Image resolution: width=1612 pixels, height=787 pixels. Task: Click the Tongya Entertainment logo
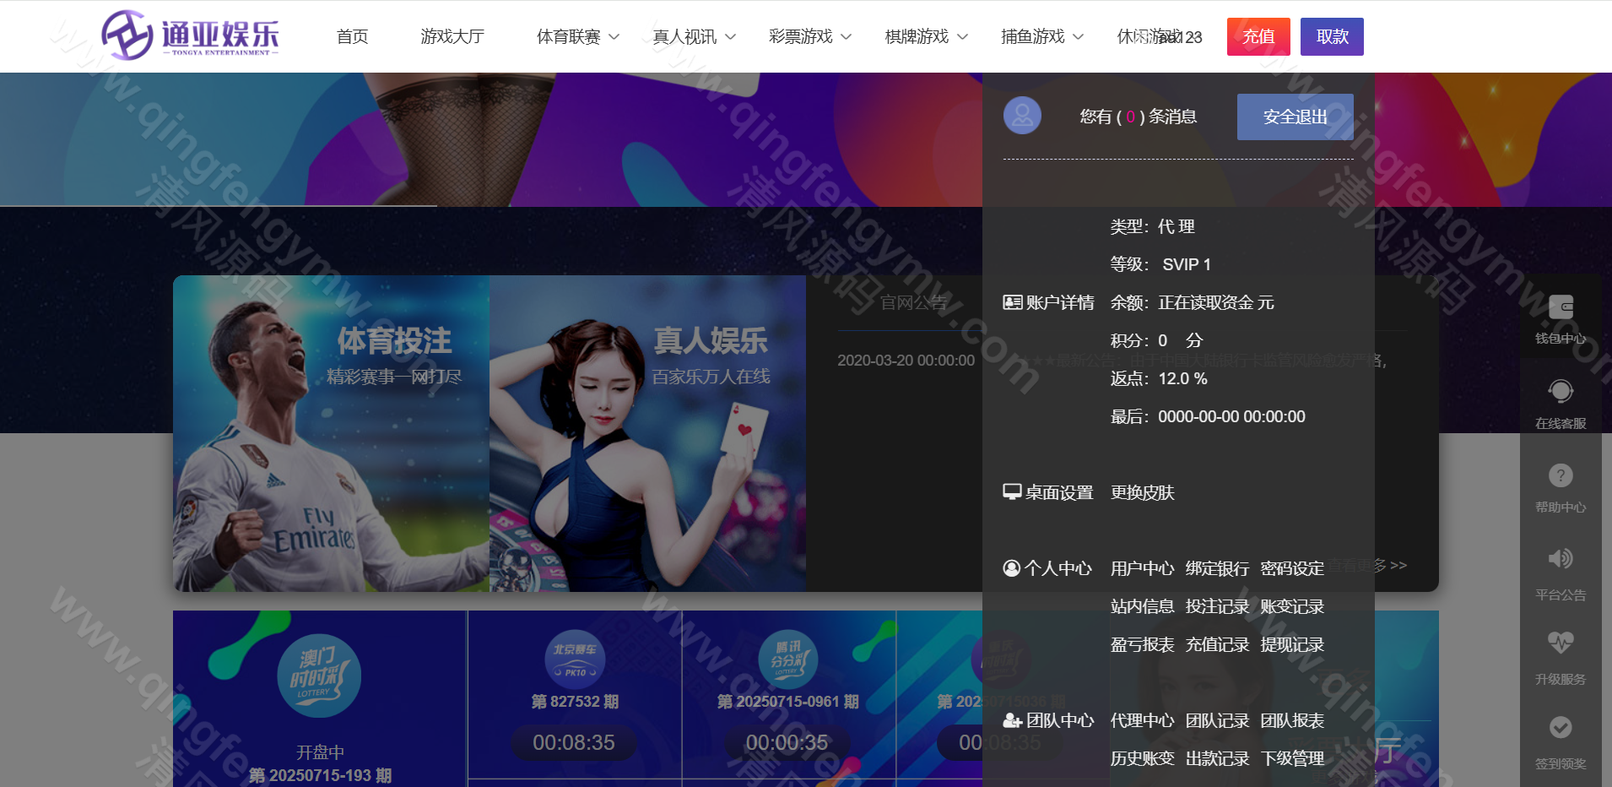190,35
